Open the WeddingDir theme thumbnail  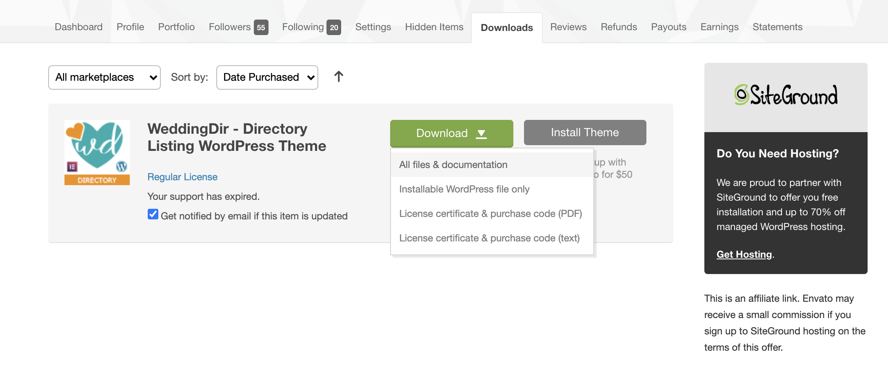point(97,152)
